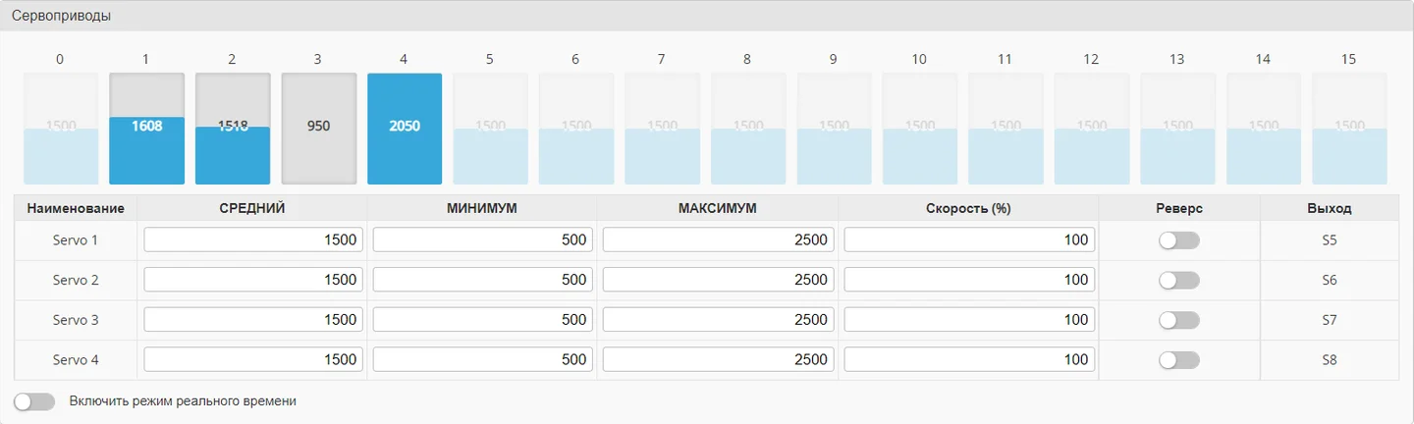The image size is (1414, 424).
Task: Enable reverse for Servo 4
Action: (1179, 360)
